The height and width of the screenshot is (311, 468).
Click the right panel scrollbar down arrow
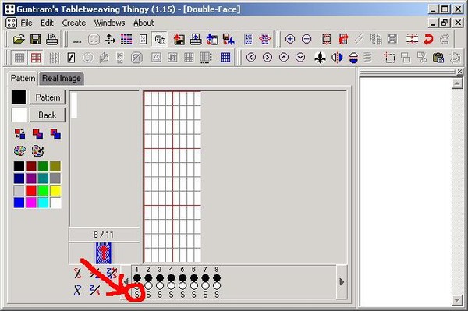pyautogui.click(x=457, y=299)
